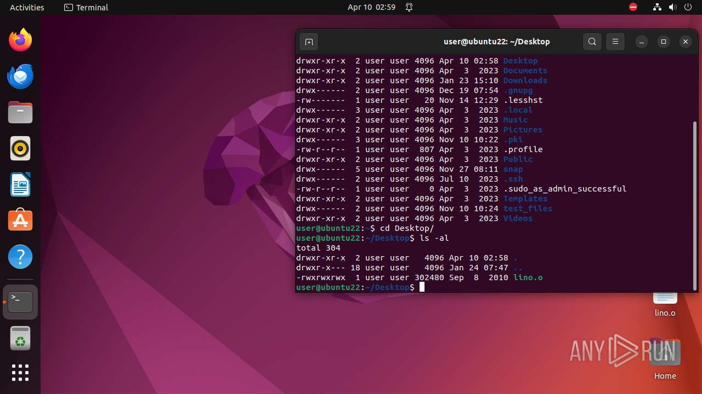The width and height of the screenshot is (702, 394).
Task: Open the Activities overview
Action: click(27, 7)
